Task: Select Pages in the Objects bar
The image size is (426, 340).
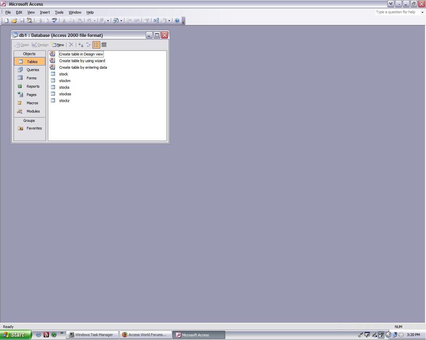Action: click(30, 95)
